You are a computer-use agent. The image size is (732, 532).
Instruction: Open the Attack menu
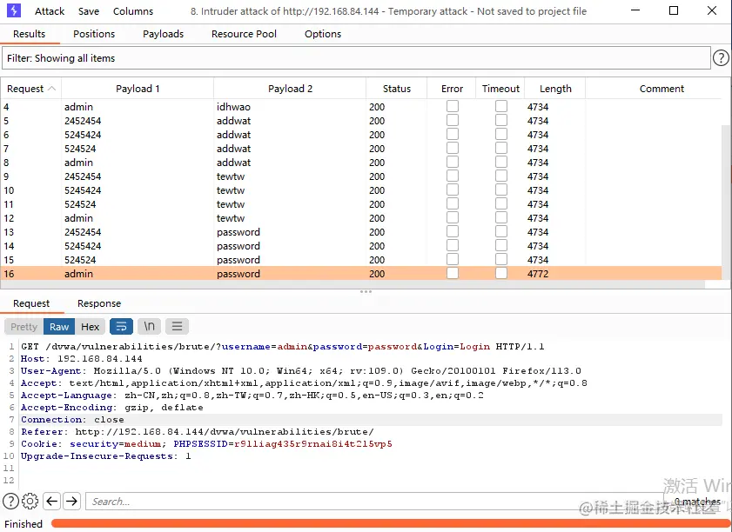(x=50, y=11)
